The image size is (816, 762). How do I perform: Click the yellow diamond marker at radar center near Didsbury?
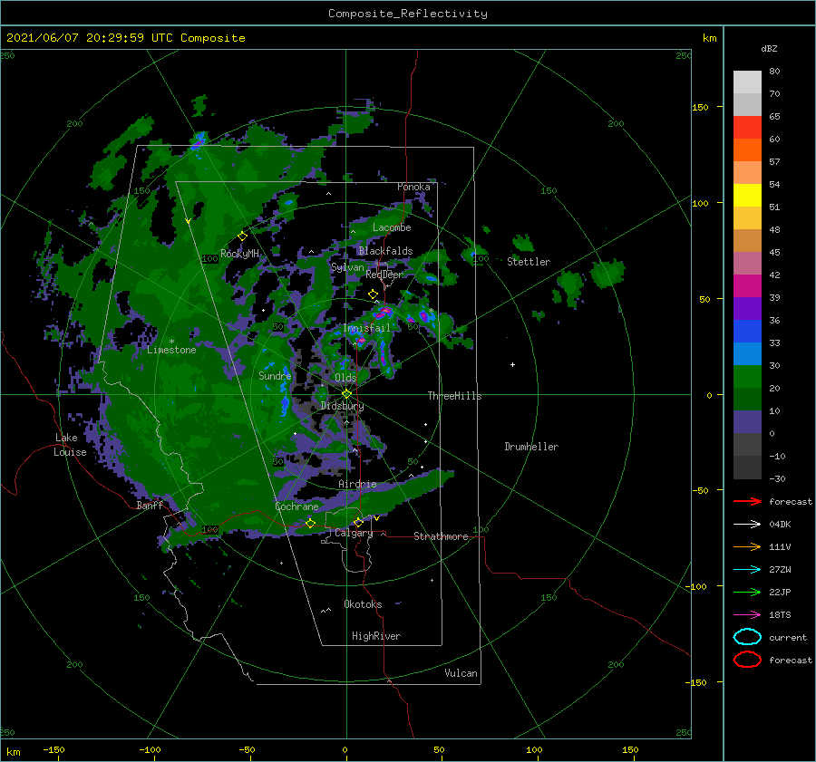pyautogui.click(x=346, y=394)
